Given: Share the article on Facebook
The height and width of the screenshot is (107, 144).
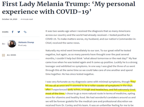Looking at the screenshot, I should (13, 32).
